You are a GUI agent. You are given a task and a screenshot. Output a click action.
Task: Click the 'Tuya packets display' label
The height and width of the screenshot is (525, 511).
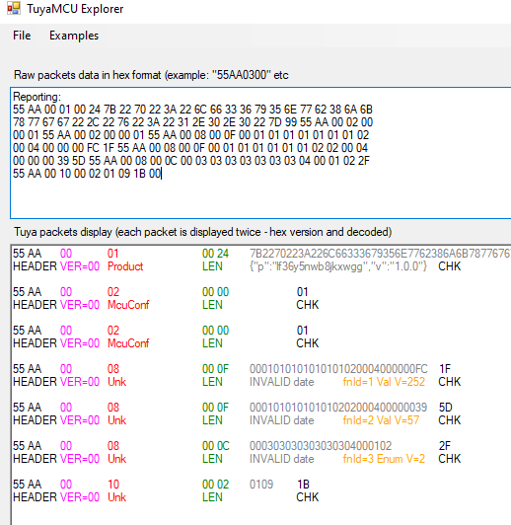click(203, 232)
